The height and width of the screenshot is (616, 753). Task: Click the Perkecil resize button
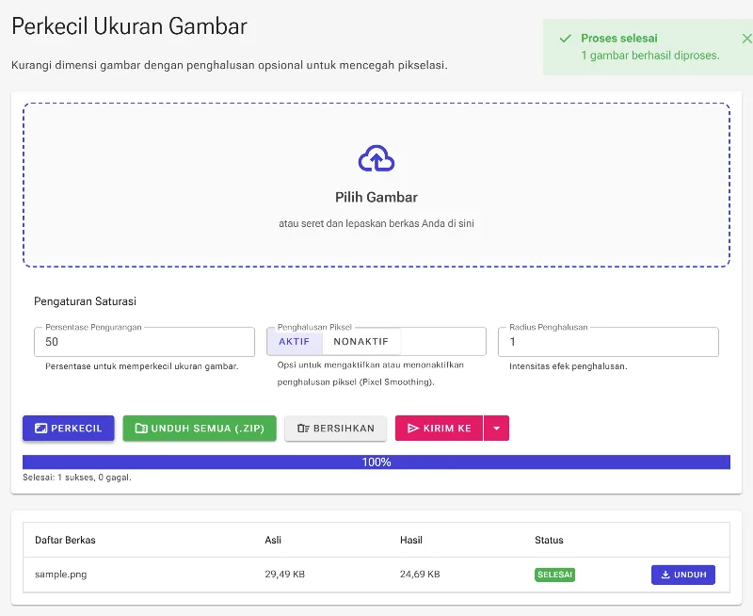68,429
